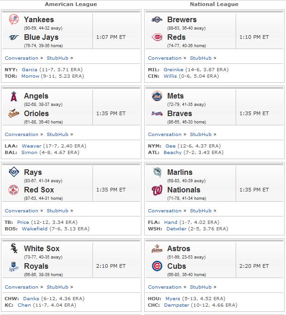The height and width of the screenshot is (315, 286).
Task: Click the White Sox logo
Action: (x=14, y=248)
